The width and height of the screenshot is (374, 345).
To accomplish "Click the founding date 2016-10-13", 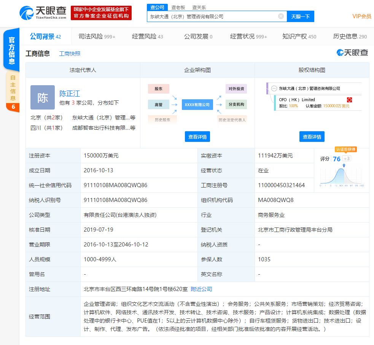I will (98, 170).
